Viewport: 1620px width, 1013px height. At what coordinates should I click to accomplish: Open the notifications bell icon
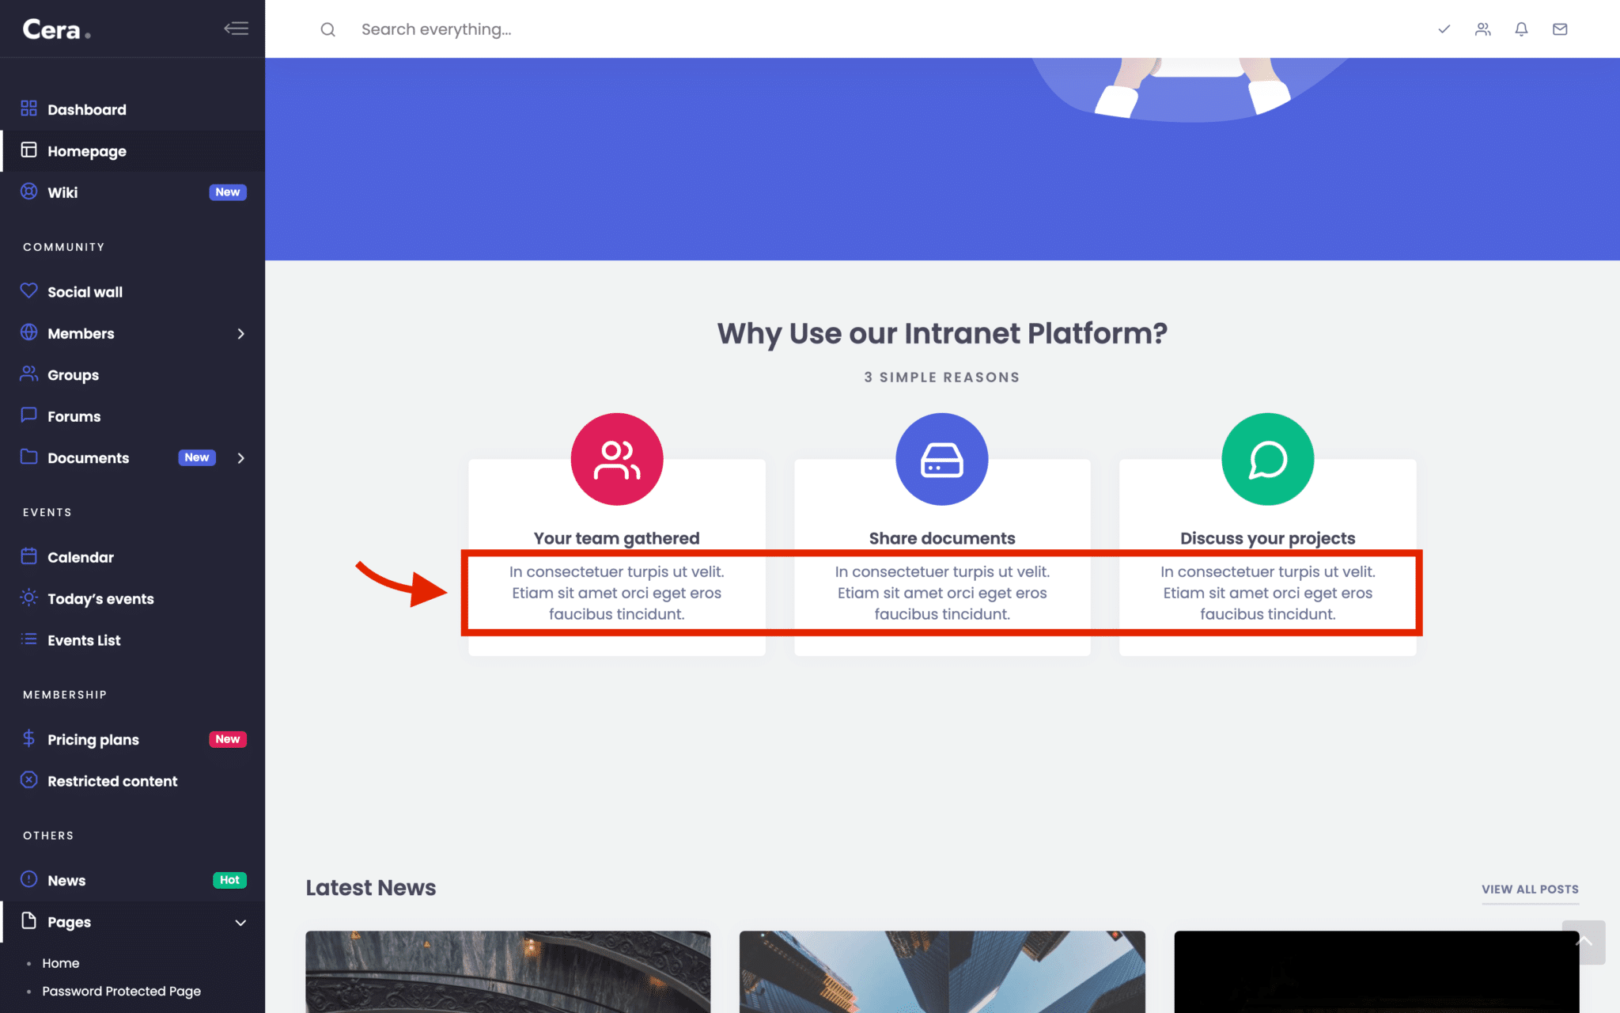click(x=1521, y=29)
